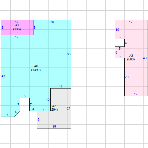Click the 10 dimension on A3's left edge
Screen dimensions: 148x148
(x=117, y=30)
